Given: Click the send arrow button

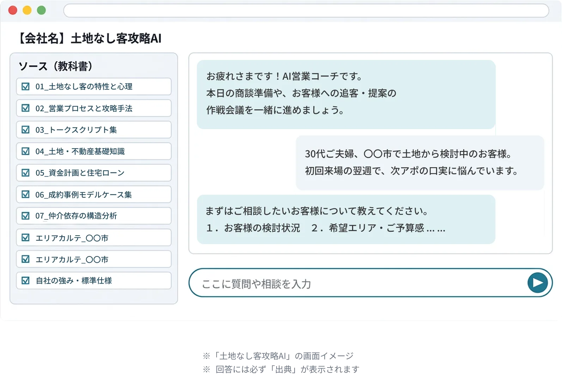Looking at the screenshot, I should click(538, 283).
